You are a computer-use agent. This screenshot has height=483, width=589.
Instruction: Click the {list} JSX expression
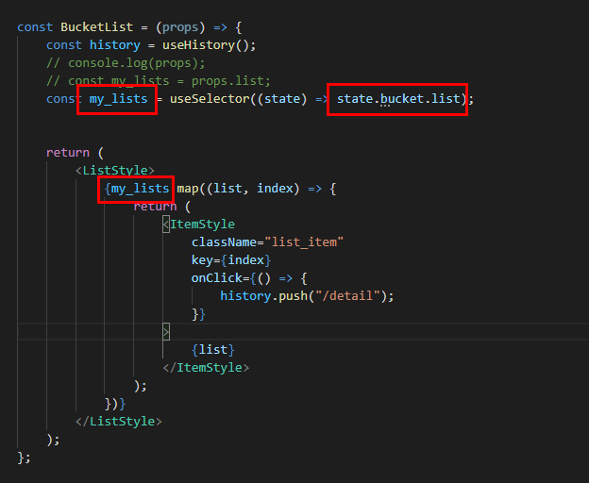213,350
